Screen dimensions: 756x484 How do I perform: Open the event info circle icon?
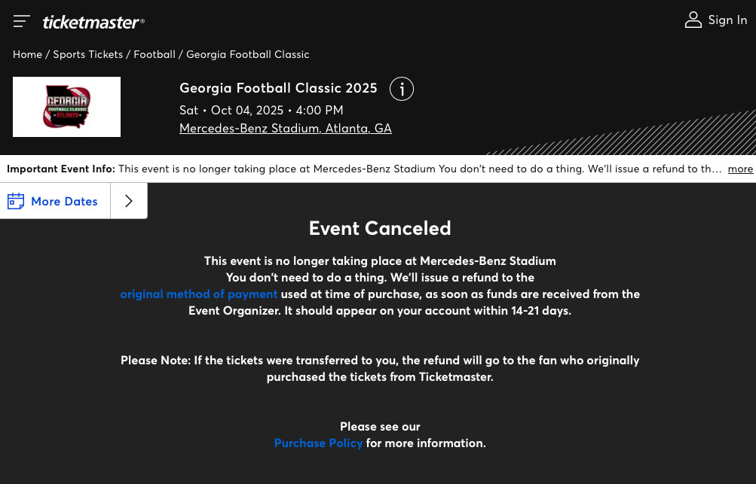402,89
